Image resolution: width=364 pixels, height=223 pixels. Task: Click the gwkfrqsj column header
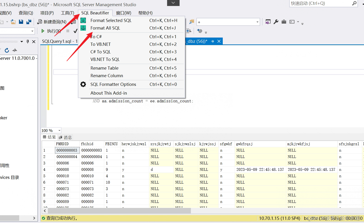[260, 144]
